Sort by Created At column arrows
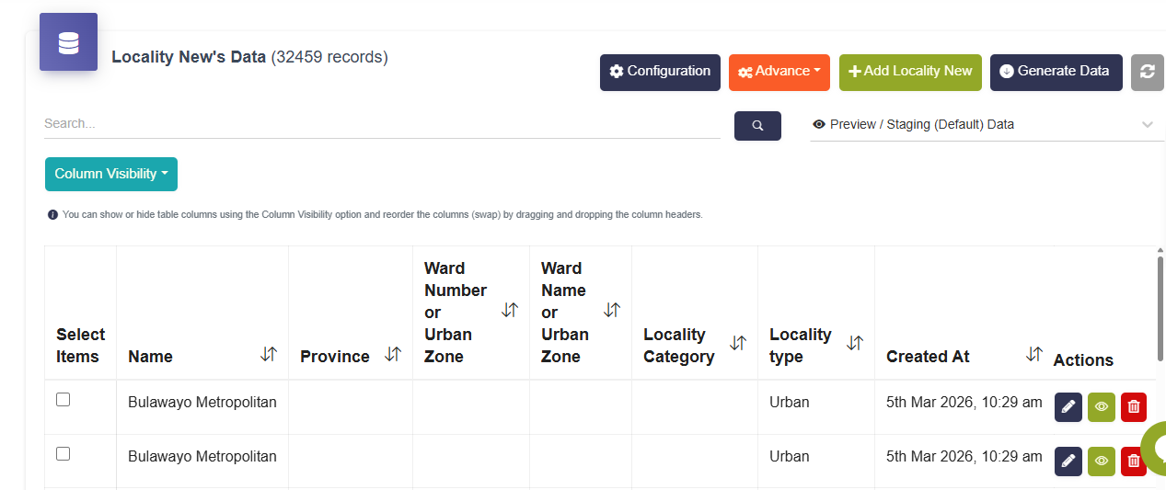 pyautogui.click(x=1034, y=354)
